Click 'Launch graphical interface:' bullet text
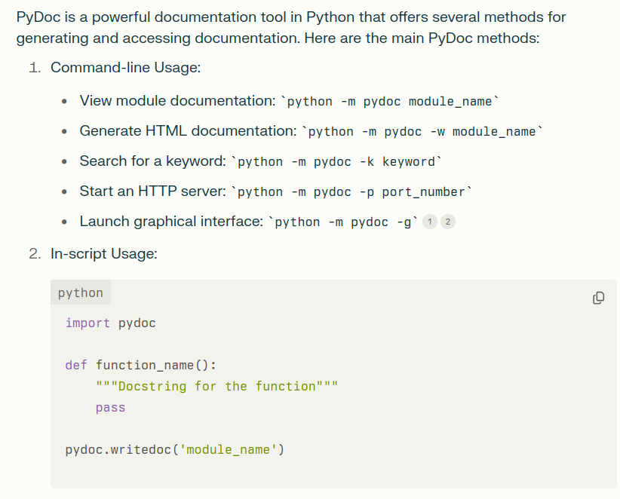This screenshot has width=620, height=499. click(171, 222)
